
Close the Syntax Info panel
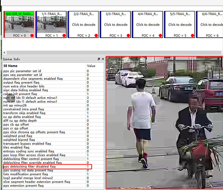103,59
